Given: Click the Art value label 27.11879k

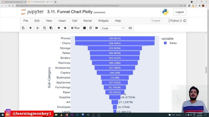Looking at the screenshot, I should [x=126, y=102].
